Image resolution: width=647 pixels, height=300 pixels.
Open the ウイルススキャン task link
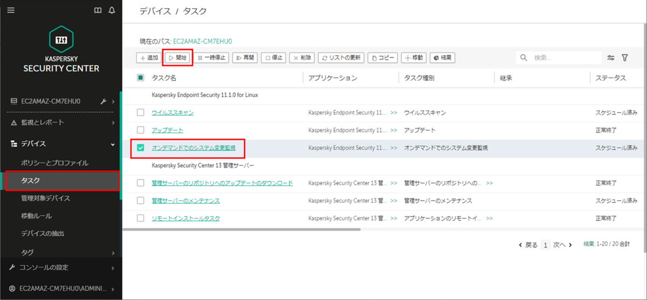tap(173, 113)
